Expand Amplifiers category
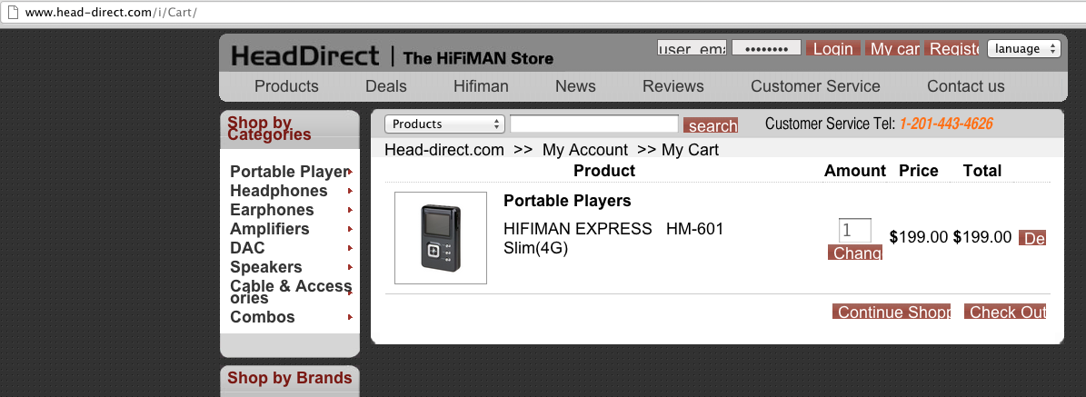This screenshot has height=397, width=1086. click(x=292, y=229)
